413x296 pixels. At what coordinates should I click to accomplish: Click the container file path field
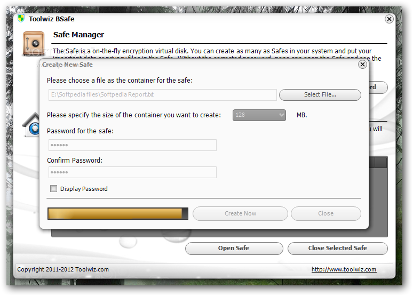click(x=163, y=95)
